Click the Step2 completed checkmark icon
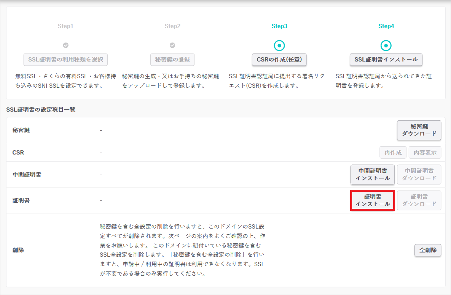Image resolution: width=451 pixels, height=295 pixels. (172, 45)
